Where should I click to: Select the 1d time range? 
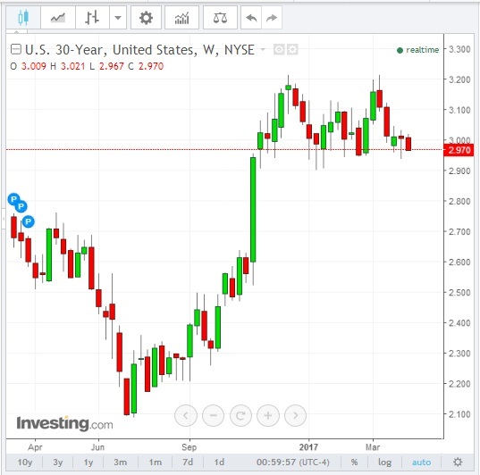[x=219, y=462]
